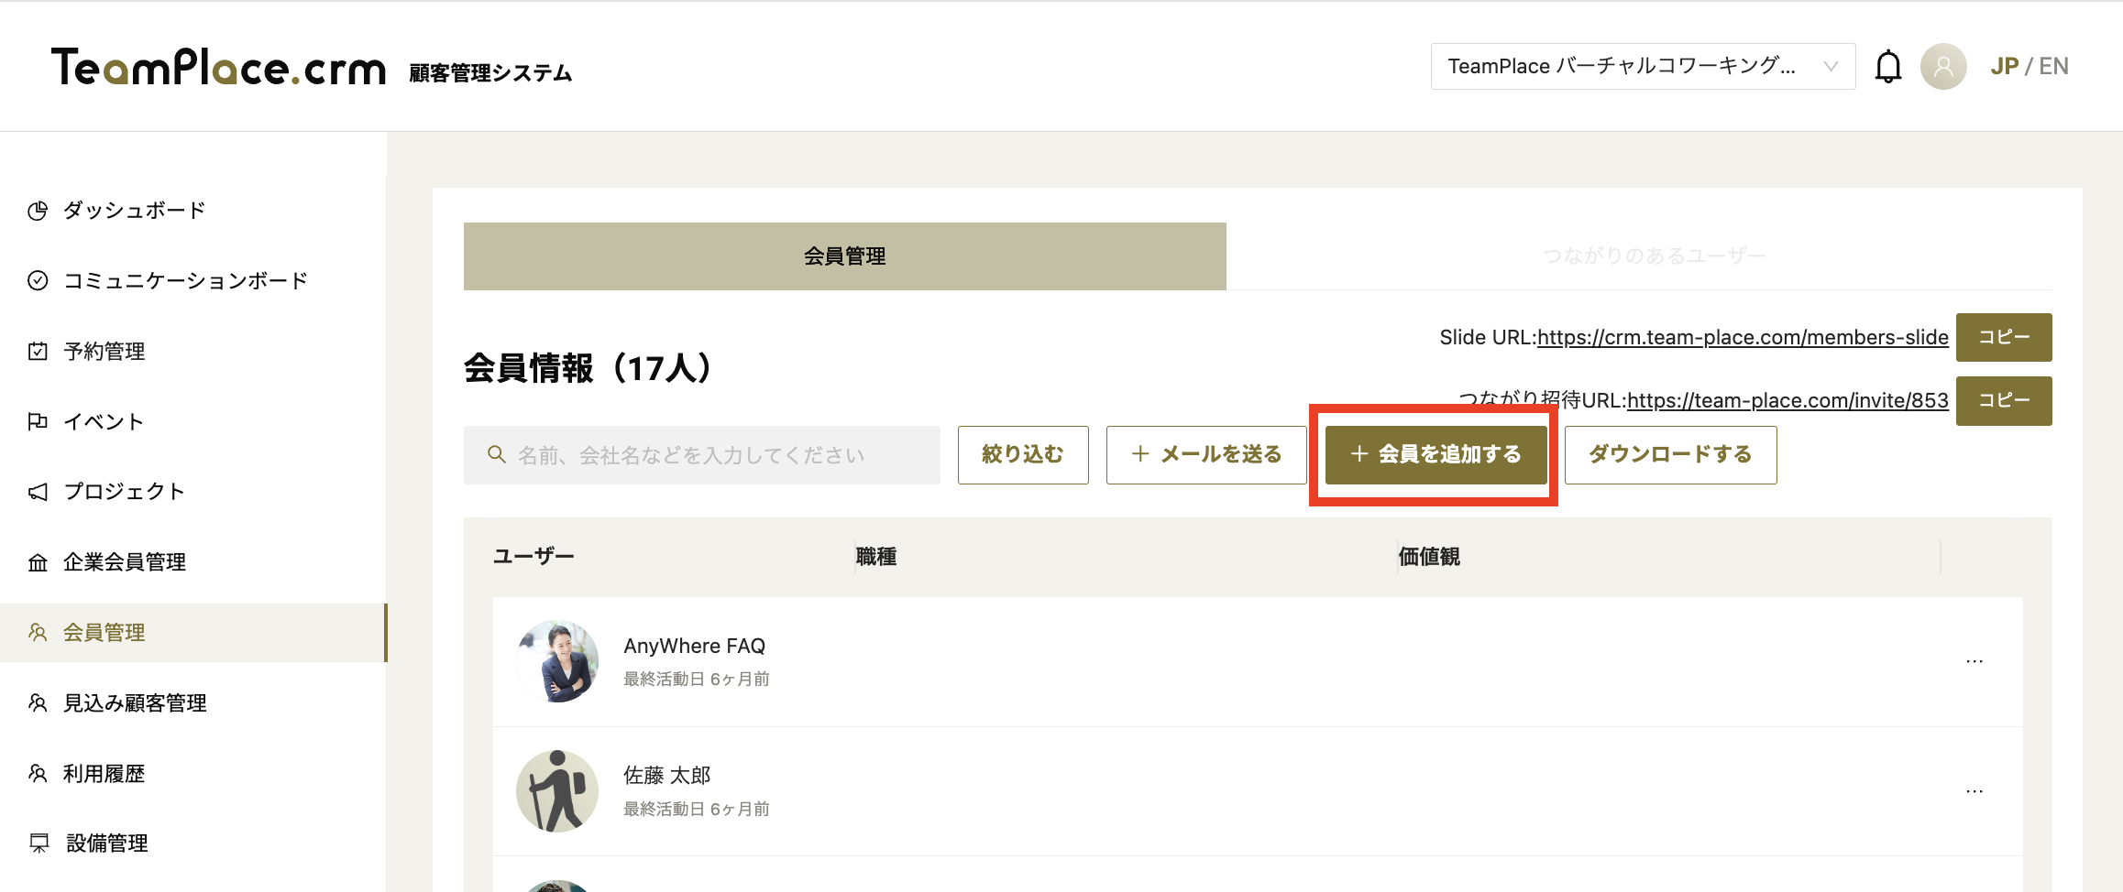Select the 会員管理 tab
This screenshot has width=2123, height=892.
tap(844, 256)
